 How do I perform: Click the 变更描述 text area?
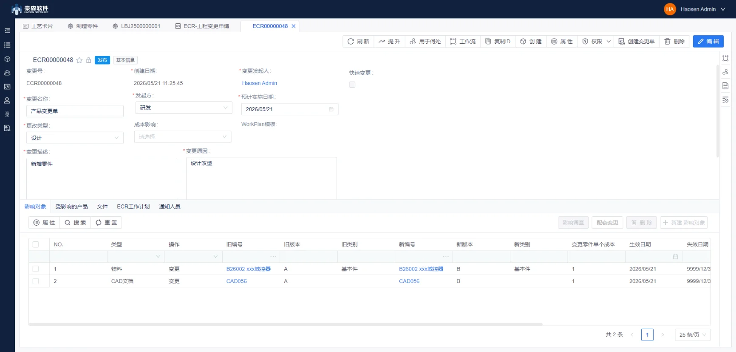[x=102, y=179]
